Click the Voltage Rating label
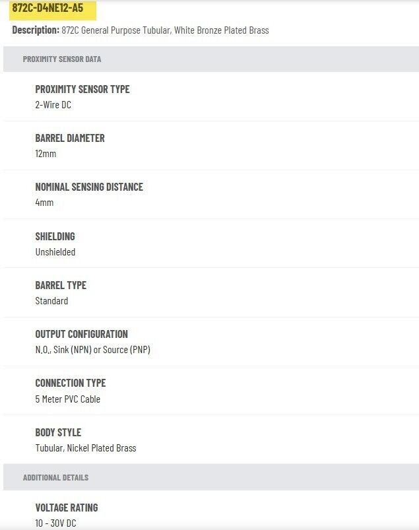Image resolution: width=419 pixels, height=530 pixels. [67, 508]
